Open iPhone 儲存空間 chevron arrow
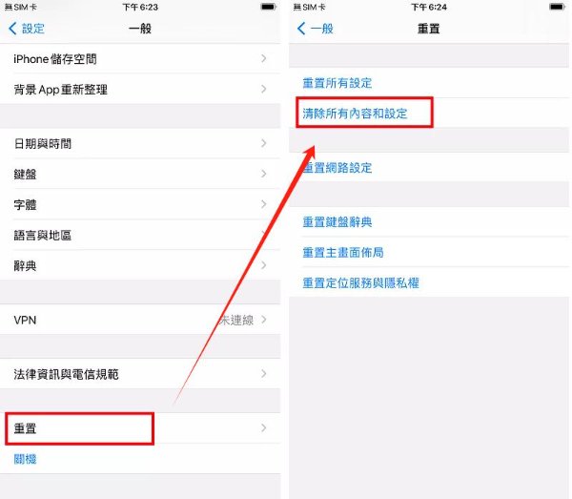Image resolution: width=572 pixels, height=499 pixels. click(x=264, y=58)
